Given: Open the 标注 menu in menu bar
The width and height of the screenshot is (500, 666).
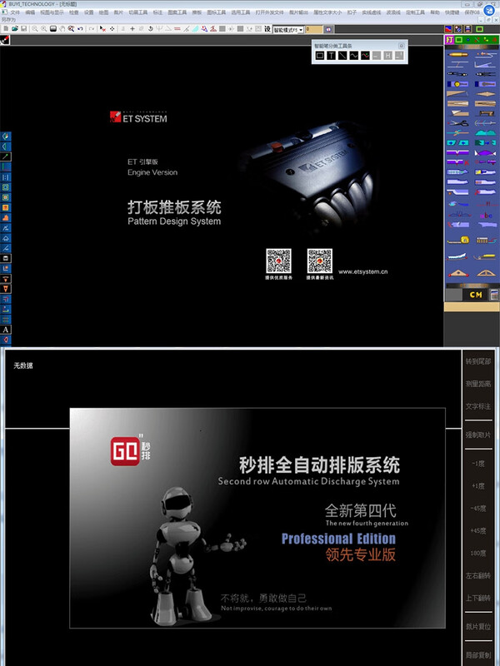Looking at the screenshot, I should (157, 12).
